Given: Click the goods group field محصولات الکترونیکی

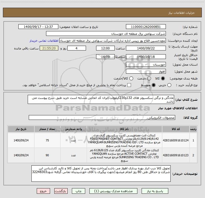Looking at the screenshot, I should [x=102, y=117].
